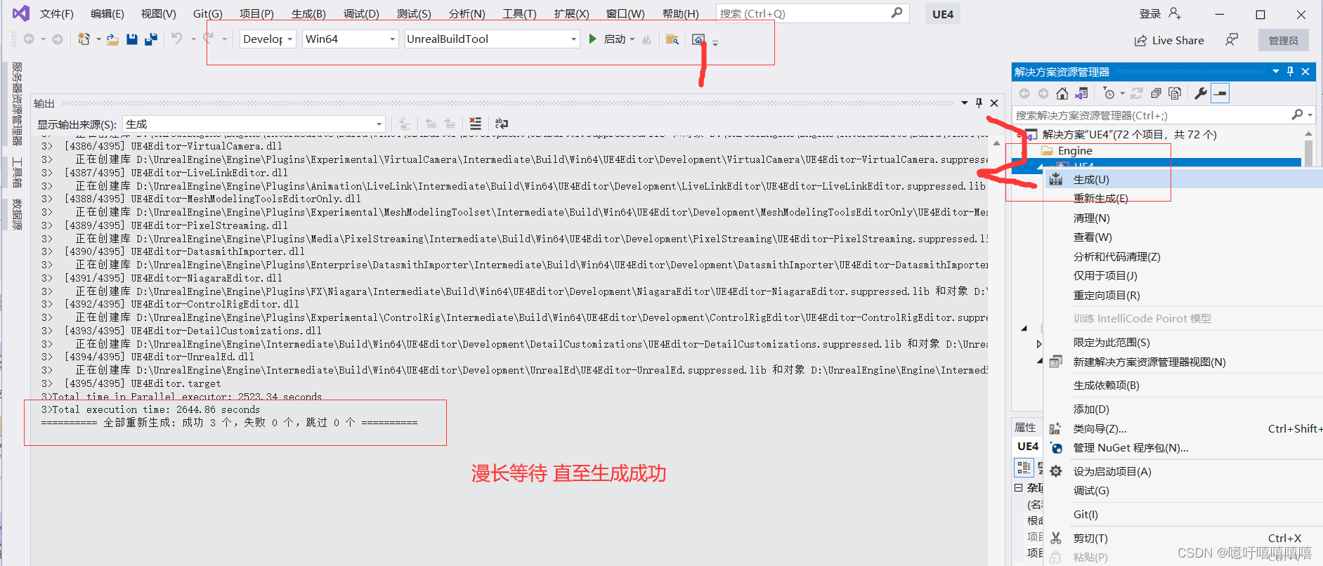Click the New Project toolbar icon
Image resolution: width=1323 pixels, height=566 pixels.
pyautogui.click(x=84, y=39)
